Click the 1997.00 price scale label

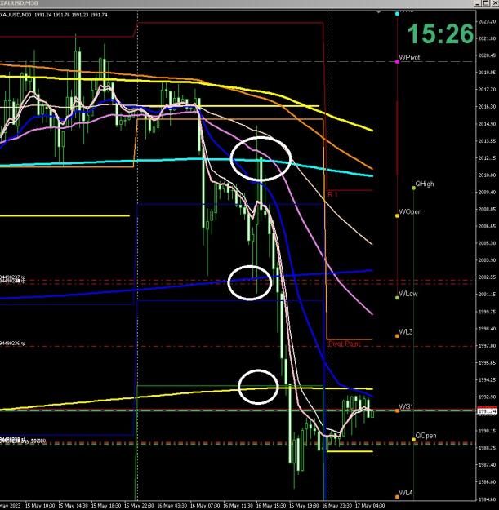487,346
